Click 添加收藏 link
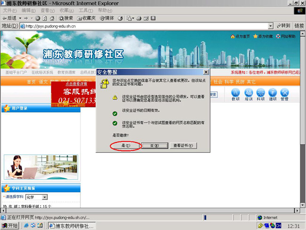The image size is (306, 230). click(x=263, y=36)
